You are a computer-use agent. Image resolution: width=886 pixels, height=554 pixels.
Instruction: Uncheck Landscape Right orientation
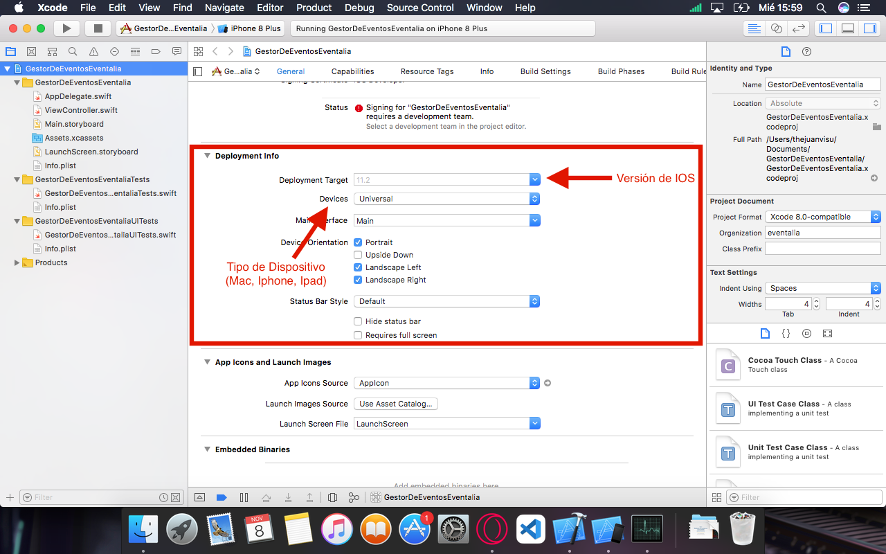pos(358,280)
